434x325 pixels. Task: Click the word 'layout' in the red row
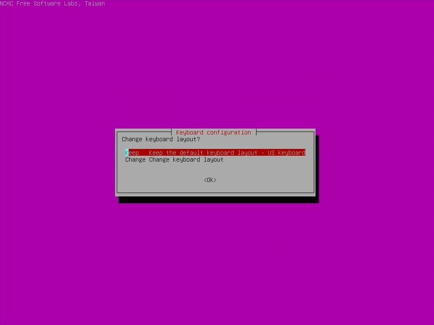[x=247, y=153]
